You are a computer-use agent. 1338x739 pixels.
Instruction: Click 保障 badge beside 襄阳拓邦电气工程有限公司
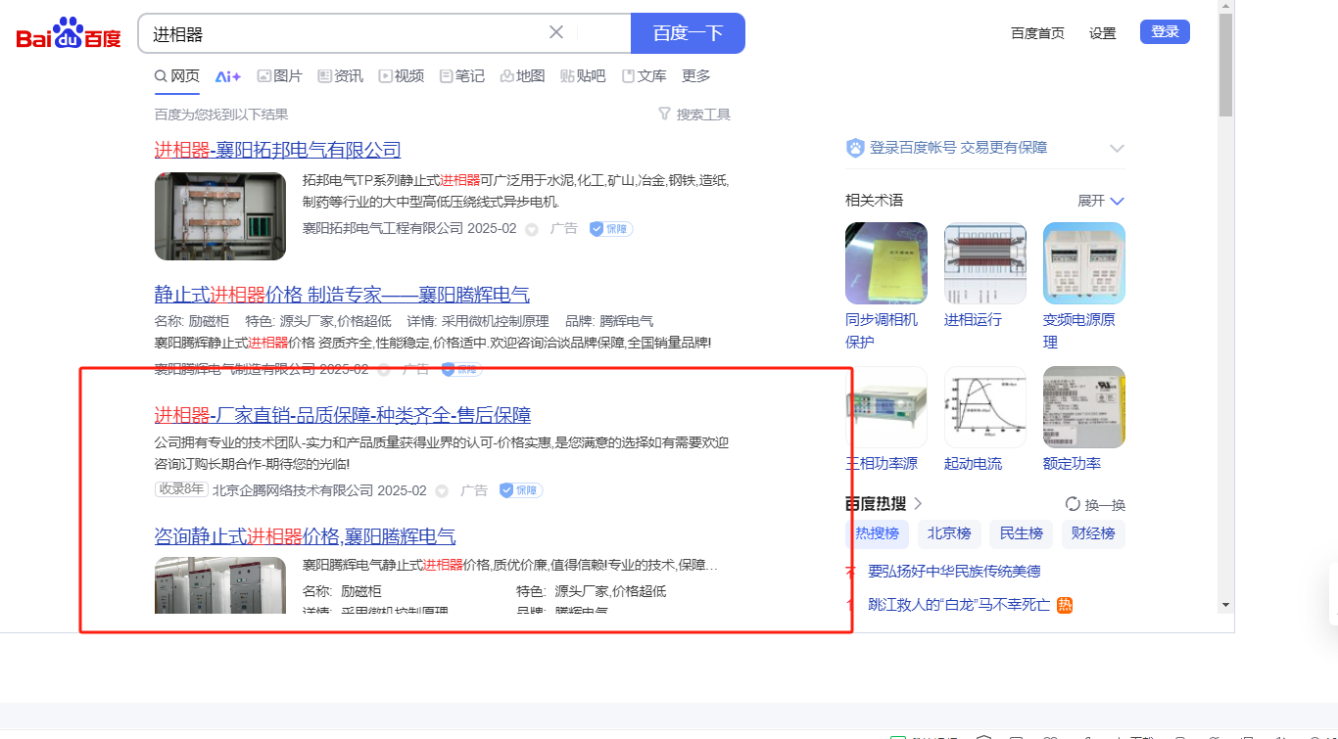611,228
